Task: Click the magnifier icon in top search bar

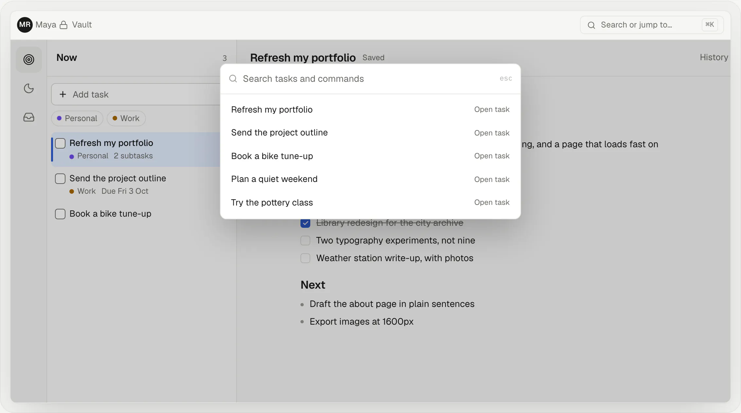Action: click(591, 25)
